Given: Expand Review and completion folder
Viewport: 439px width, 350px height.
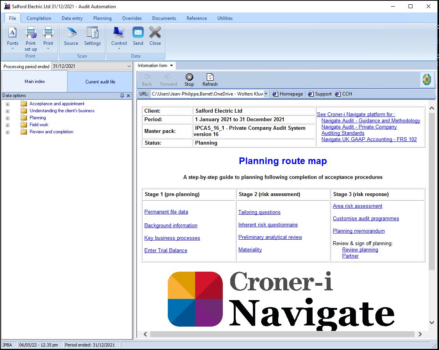Looking at the screenshot, I should point(7,132).
